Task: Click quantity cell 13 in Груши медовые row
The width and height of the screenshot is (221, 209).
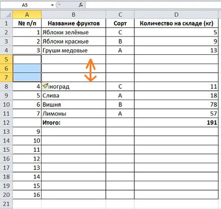Action: coord(176,50)
